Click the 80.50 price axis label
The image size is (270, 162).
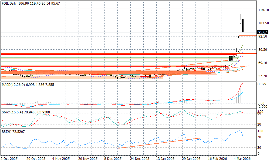pos(263,50)
